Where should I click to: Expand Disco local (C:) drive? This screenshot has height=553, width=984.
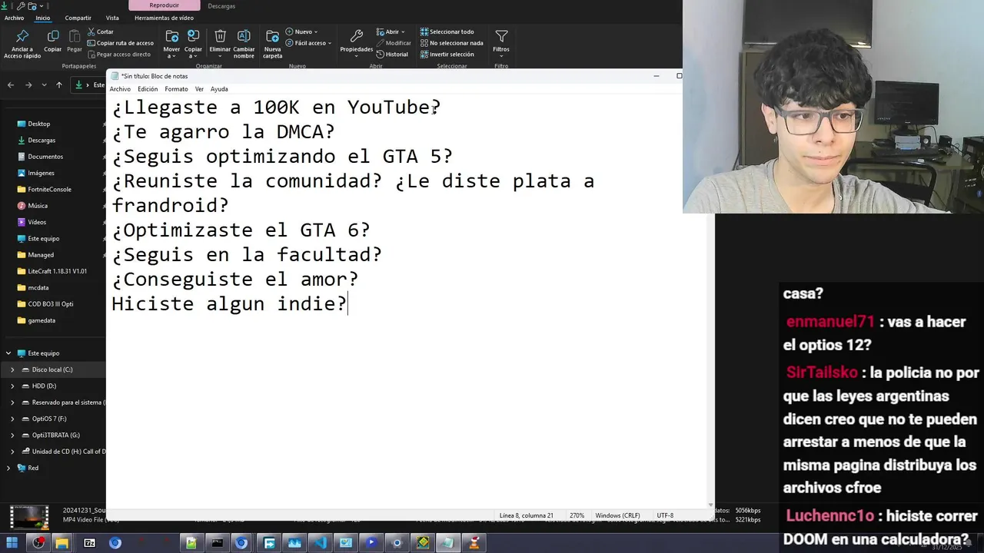click(12, 369)
